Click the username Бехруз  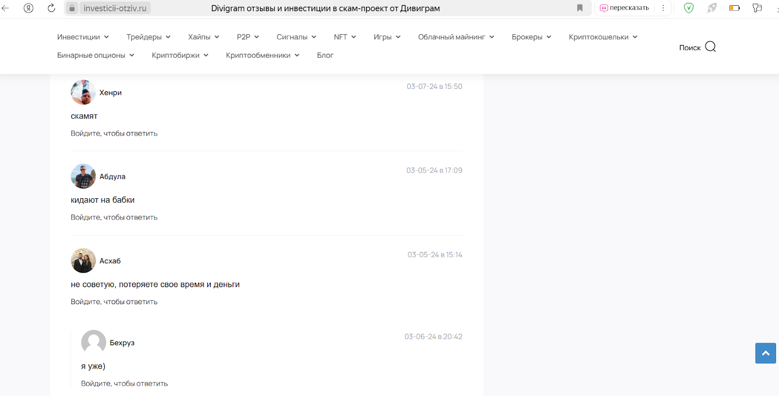pyautogui.click(x=122, y=343)
